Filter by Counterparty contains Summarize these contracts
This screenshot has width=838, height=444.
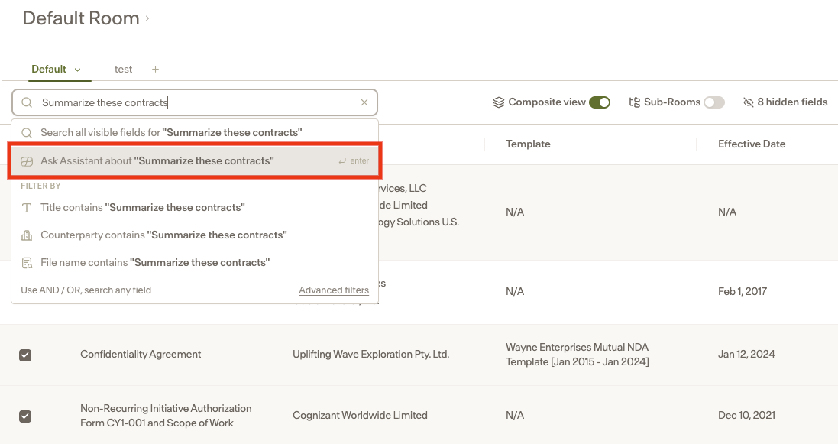(x=195, y=235)
